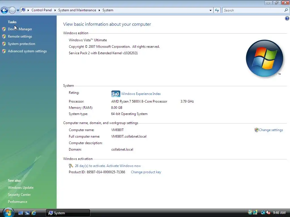
Task: Restore down the System window
Action: 277,3
